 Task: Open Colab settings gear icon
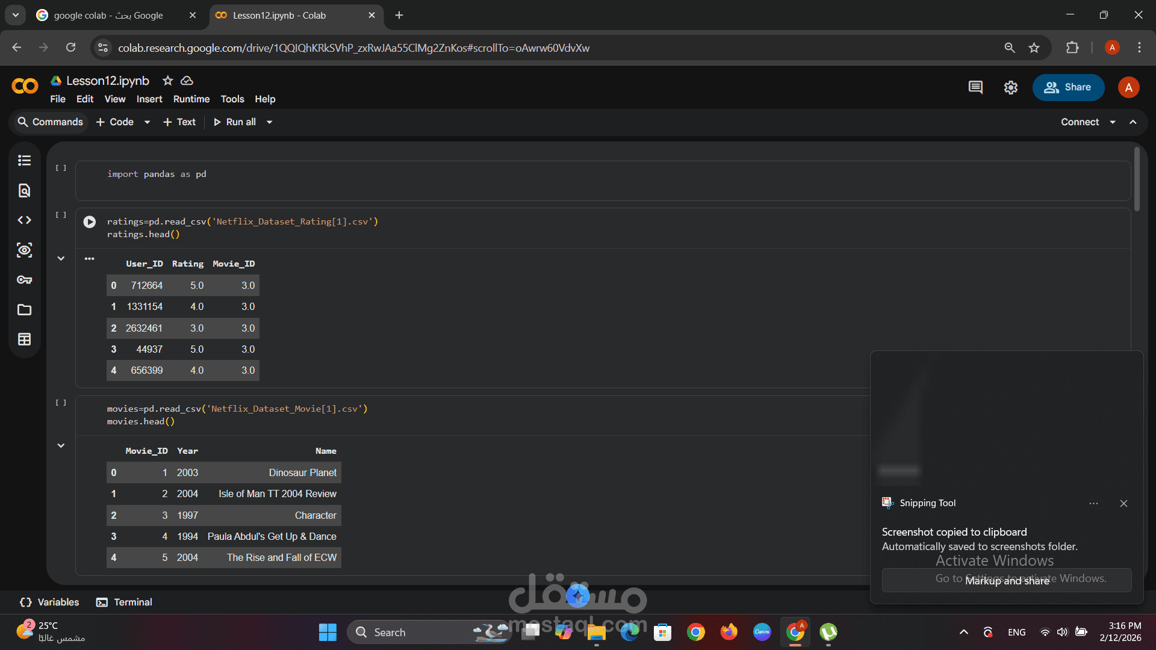[1011, 87]
